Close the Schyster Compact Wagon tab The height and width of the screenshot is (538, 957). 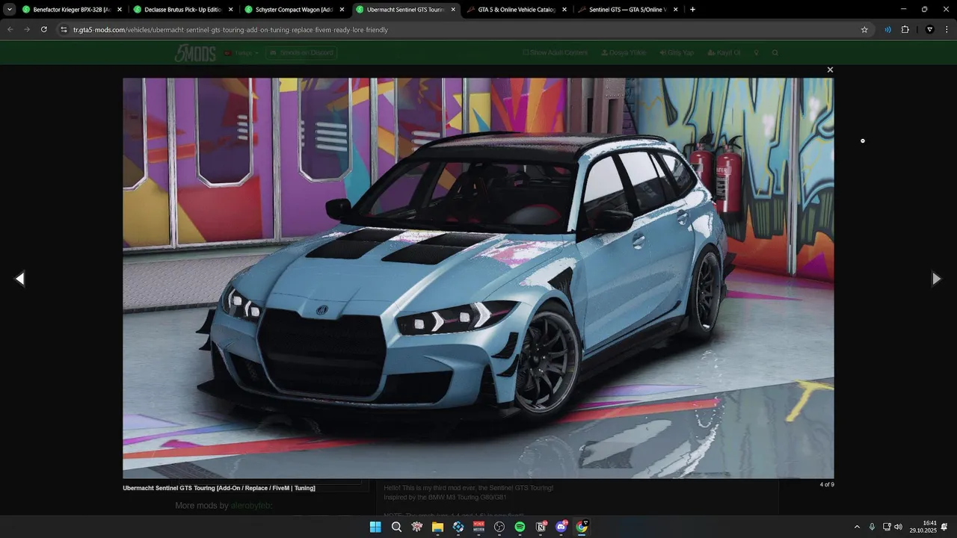[x=342, y=10]
